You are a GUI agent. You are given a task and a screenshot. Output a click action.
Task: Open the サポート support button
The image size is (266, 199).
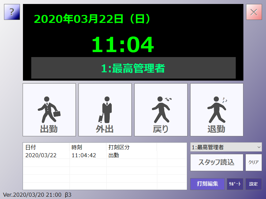click(x=235, y=184)
